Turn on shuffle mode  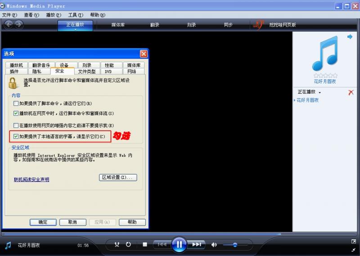point(117,245)
